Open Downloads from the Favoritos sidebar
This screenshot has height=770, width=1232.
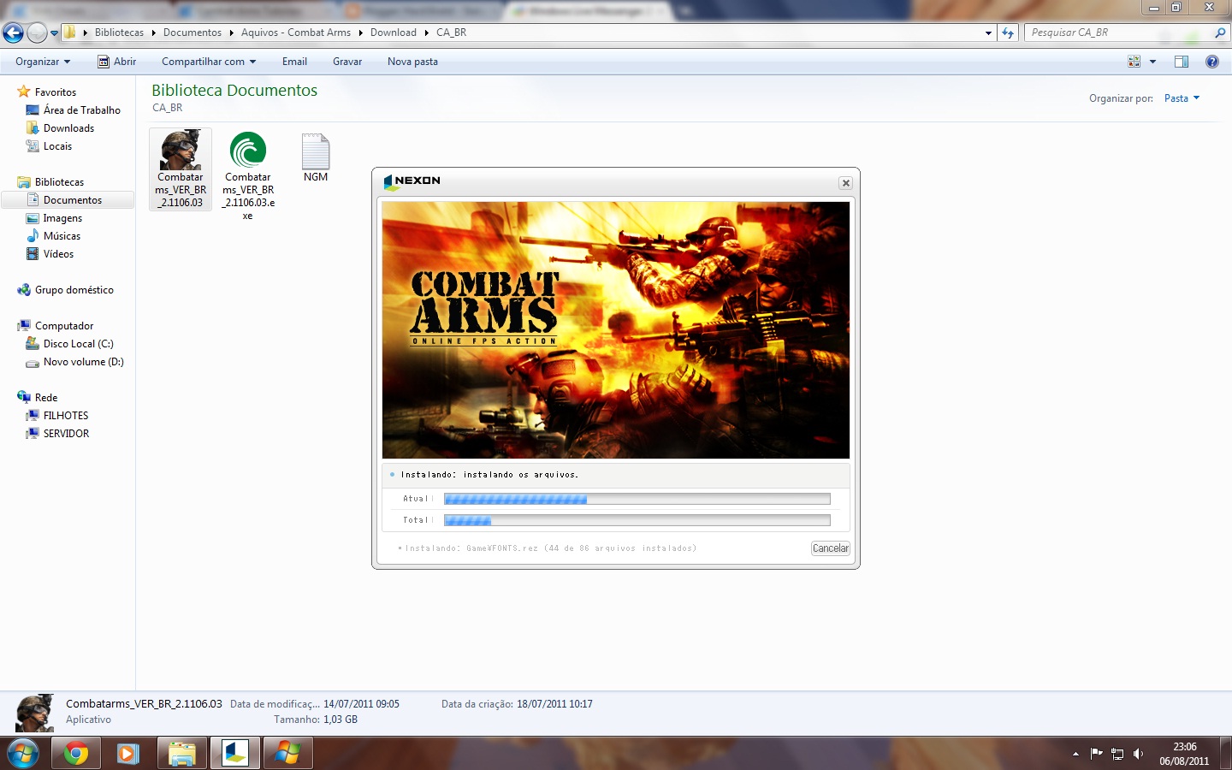(x=68, y=127)
